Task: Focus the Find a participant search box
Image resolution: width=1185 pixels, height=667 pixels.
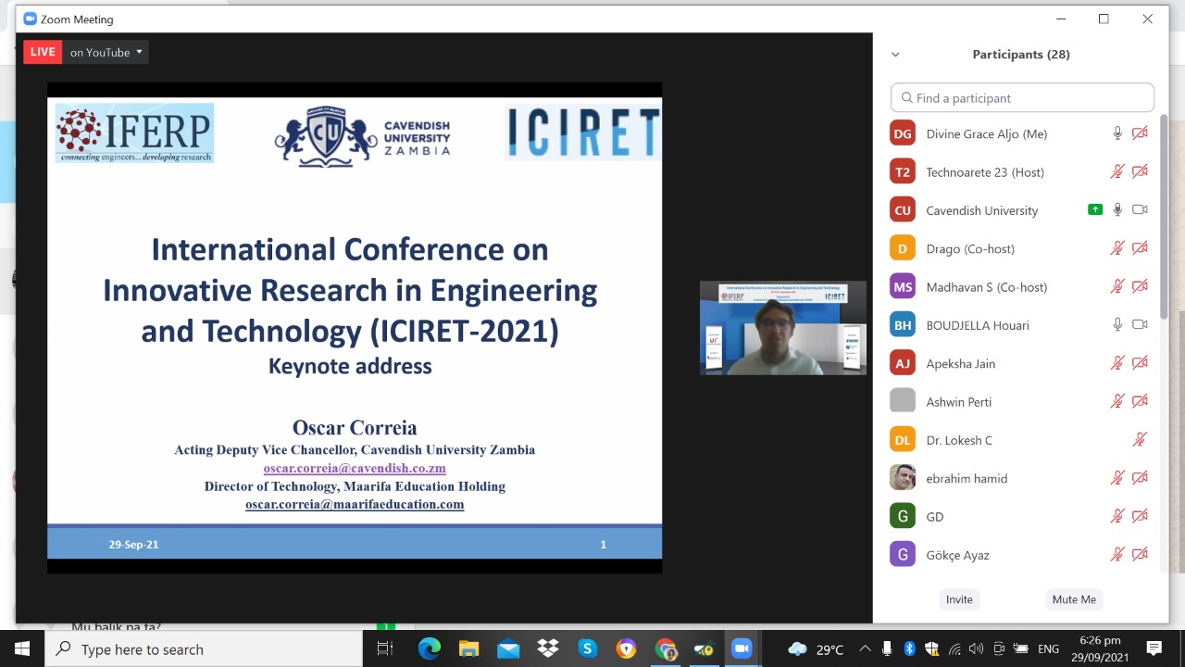Action: pos(1022,98)
